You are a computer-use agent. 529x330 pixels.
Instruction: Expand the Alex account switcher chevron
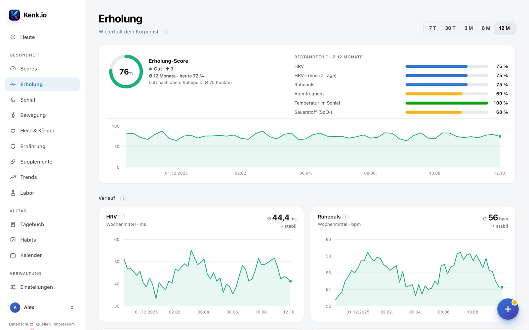tap(72, 308)
